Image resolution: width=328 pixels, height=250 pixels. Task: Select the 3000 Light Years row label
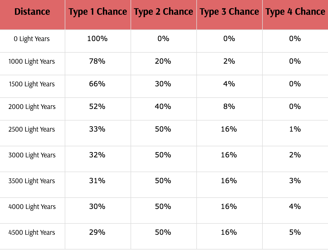[x=32, y=155]
